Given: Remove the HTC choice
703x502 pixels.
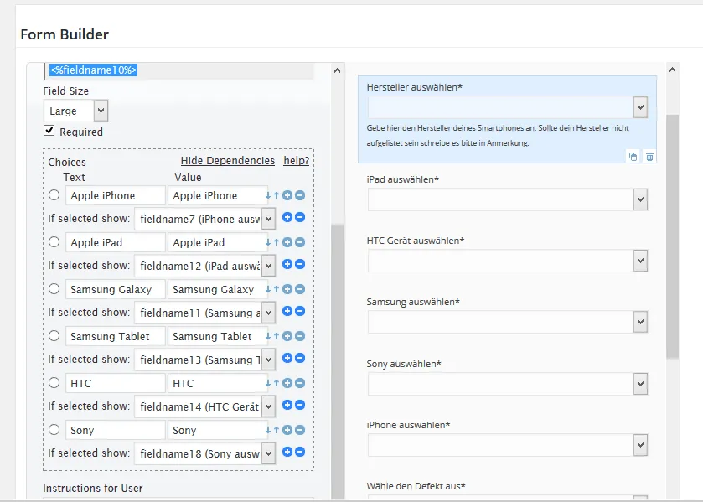Looking at the screenshot, I should [300, 383].
